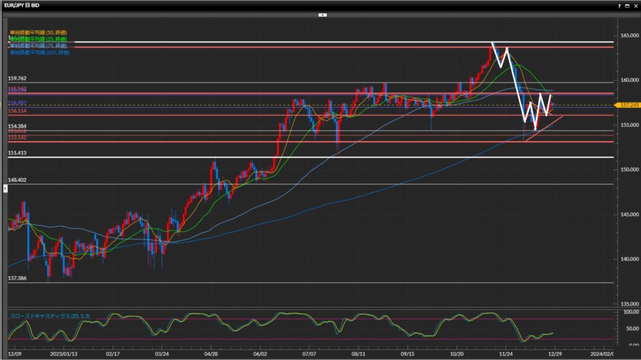The image size is (641, 360).
Task: Click the 04/28 date on time axis
Action: coord(211,352)
